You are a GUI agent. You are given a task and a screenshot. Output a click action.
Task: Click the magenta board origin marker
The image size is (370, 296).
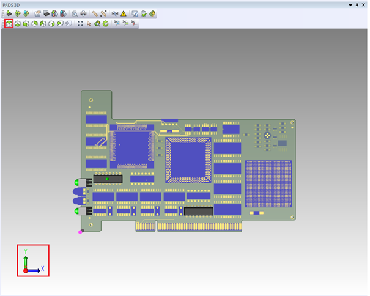click(x=80, y=232)
